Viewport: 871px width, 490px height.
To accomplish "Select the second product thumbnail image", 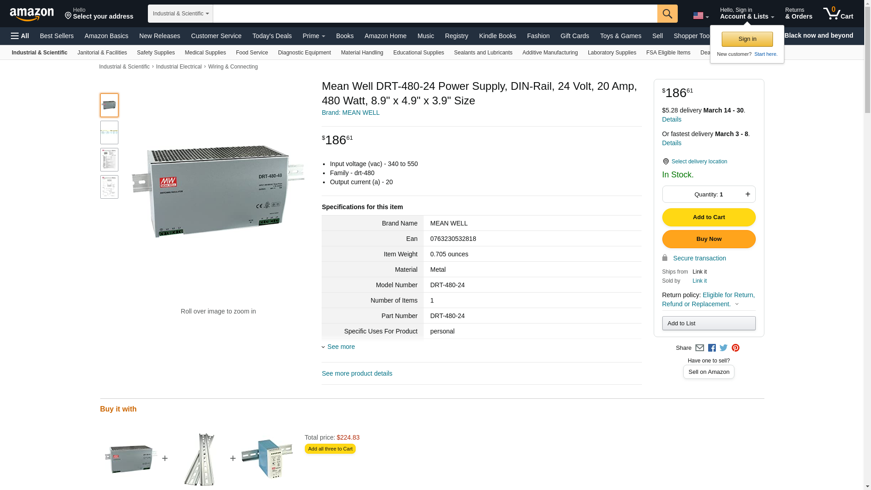I will (x=109, y=132).
